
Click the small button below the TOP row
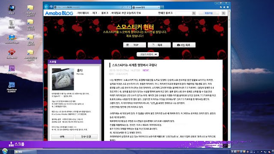click(x=147, y=54)
